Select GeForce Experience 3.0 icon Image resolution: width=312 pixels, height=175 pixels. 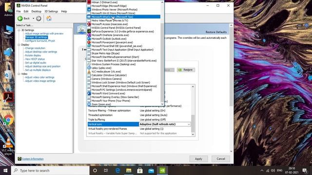tap(89, 31)
